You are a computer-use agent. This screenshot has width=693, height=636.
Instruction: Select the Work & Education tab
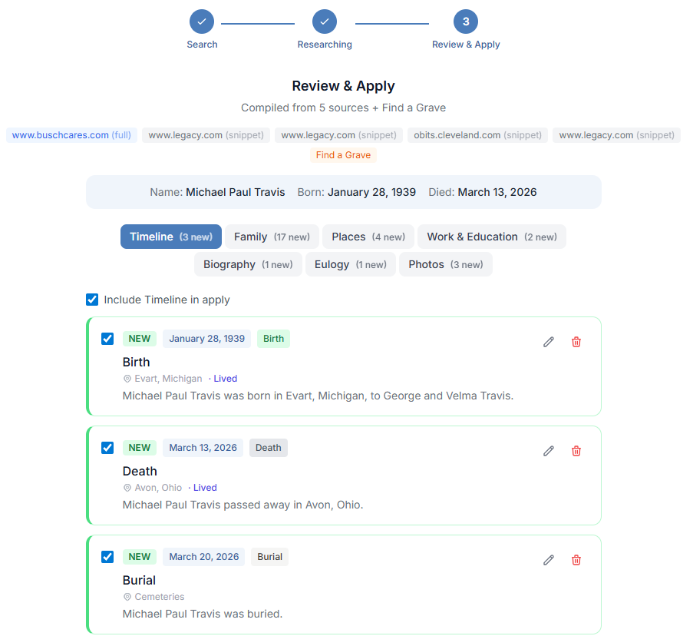(x=491, y=237)
